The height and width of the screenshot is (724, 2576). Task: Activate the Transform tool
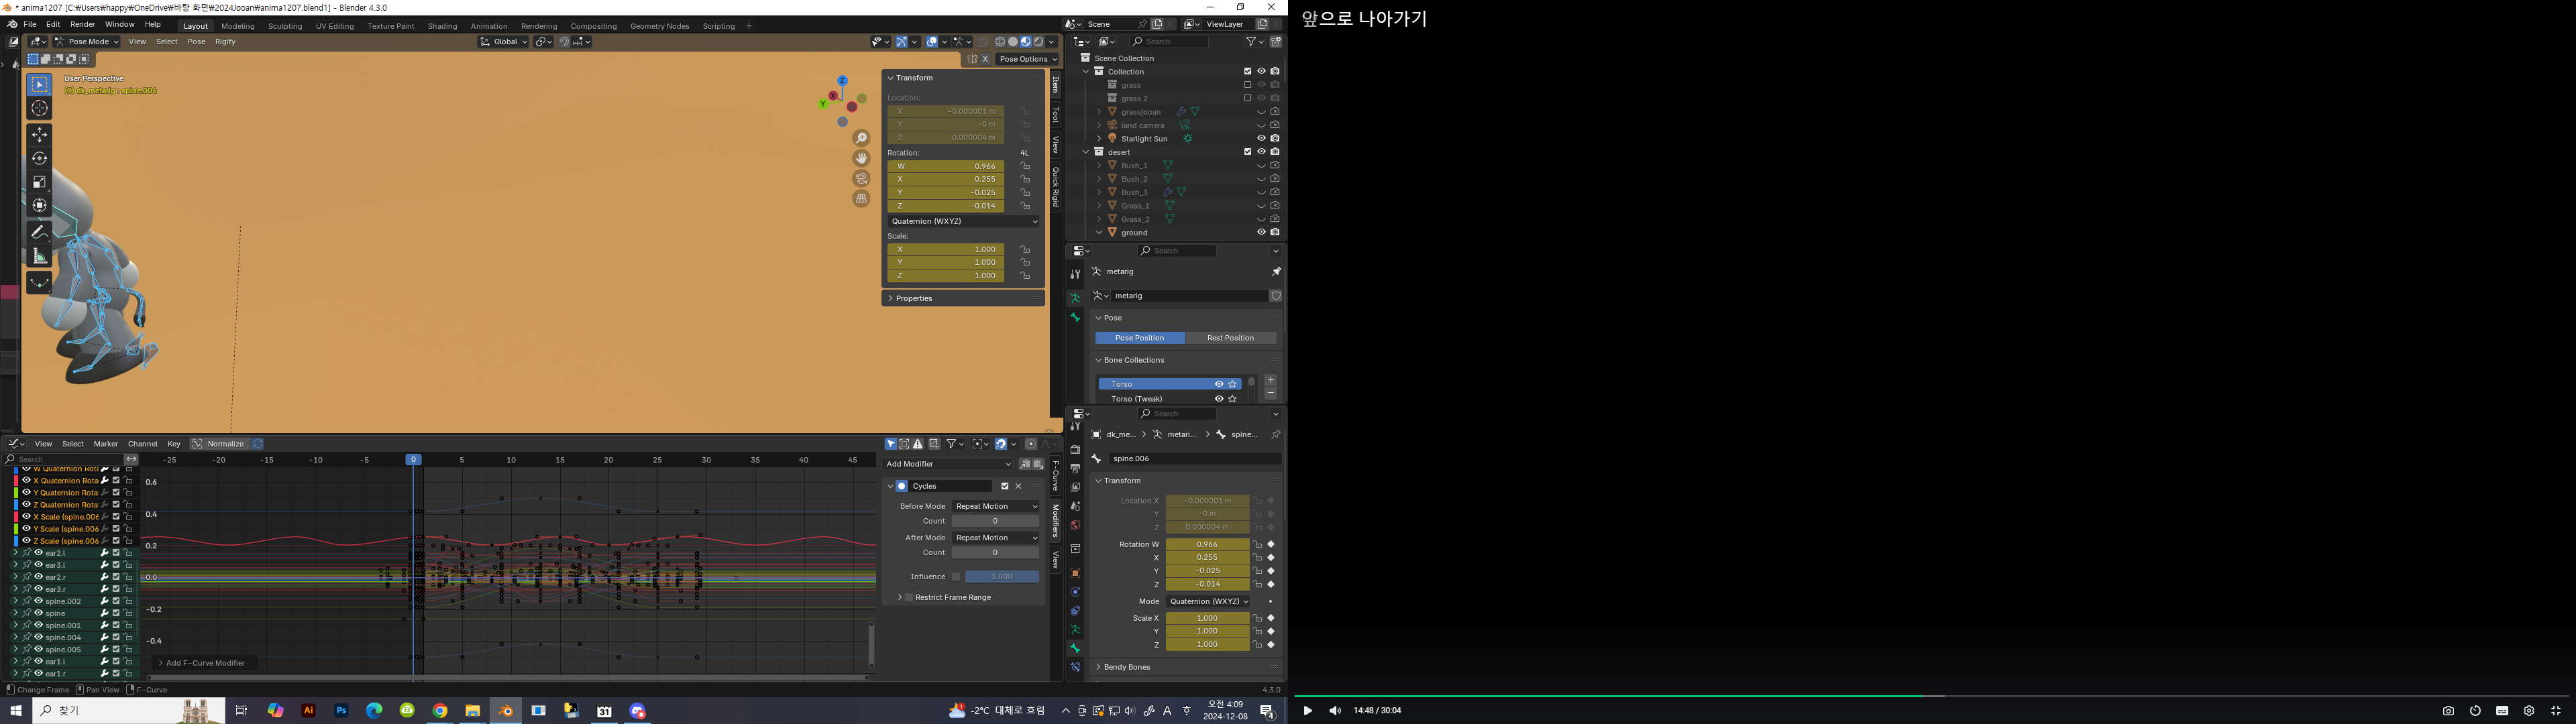click(x=39, y=205)
